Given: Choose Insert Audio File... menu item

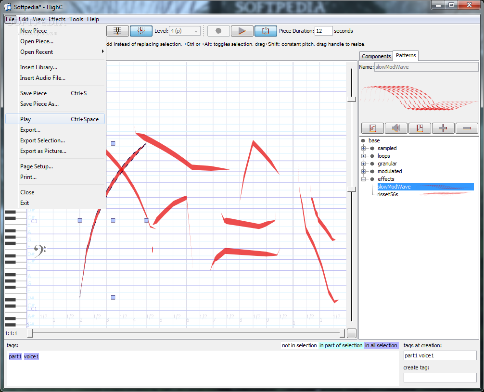Looking at the screenshot, I should tap(55, 78).
